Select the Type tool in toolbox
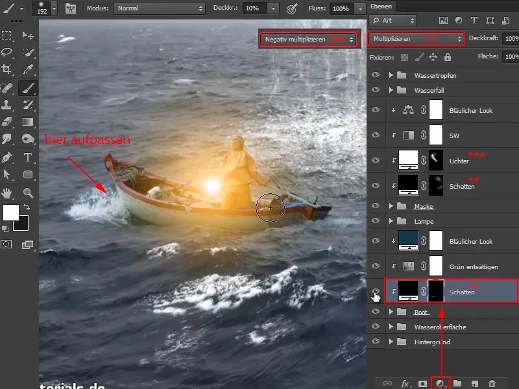Image resolution: width=519 pixels, height=389 pixels. (x=28, y=158)
